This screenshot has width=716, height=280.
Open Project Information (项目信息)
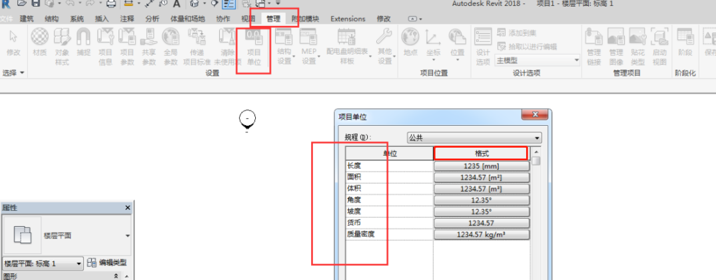point(105,47)
